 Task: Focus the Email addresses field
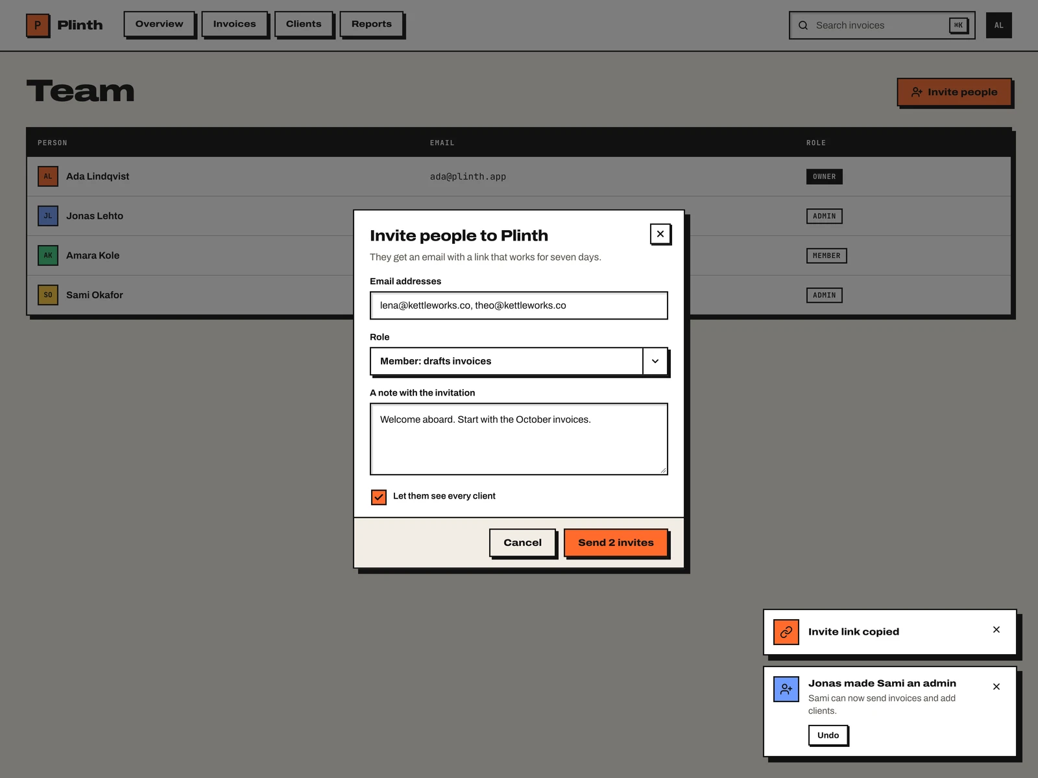[519, 305]
